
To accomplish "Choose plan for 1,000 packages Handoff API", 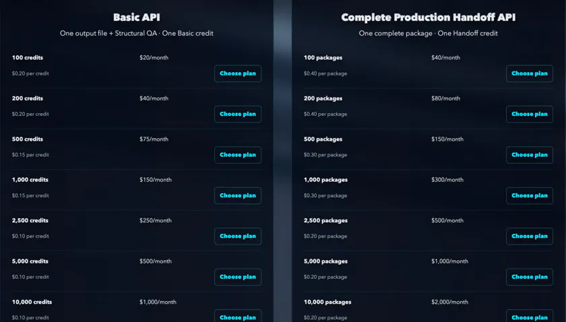I will 529,195.
